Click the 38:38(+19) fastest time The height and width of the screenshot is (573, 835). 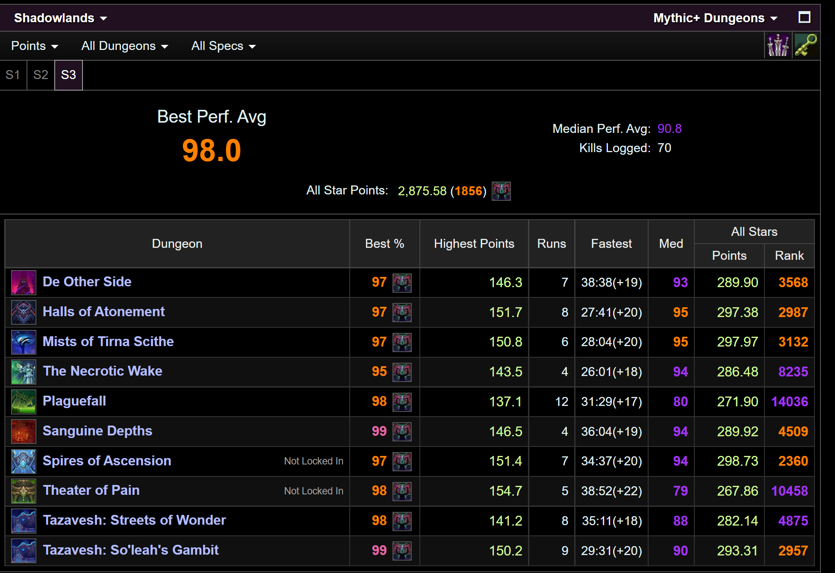(x=611, y=282)
